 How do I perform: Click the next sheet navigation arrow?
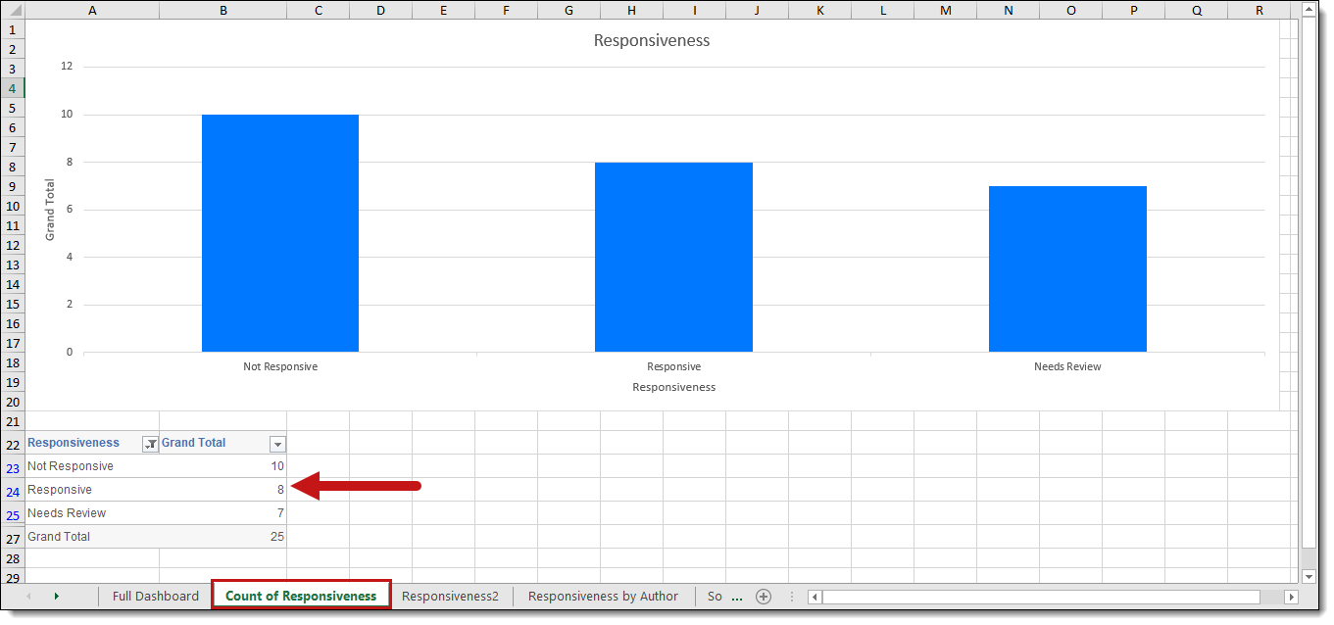click(56, 597)
